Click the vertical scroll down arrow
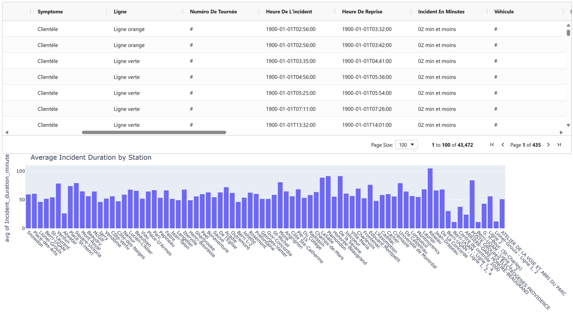The image size is (573, 315). (569, 125)
